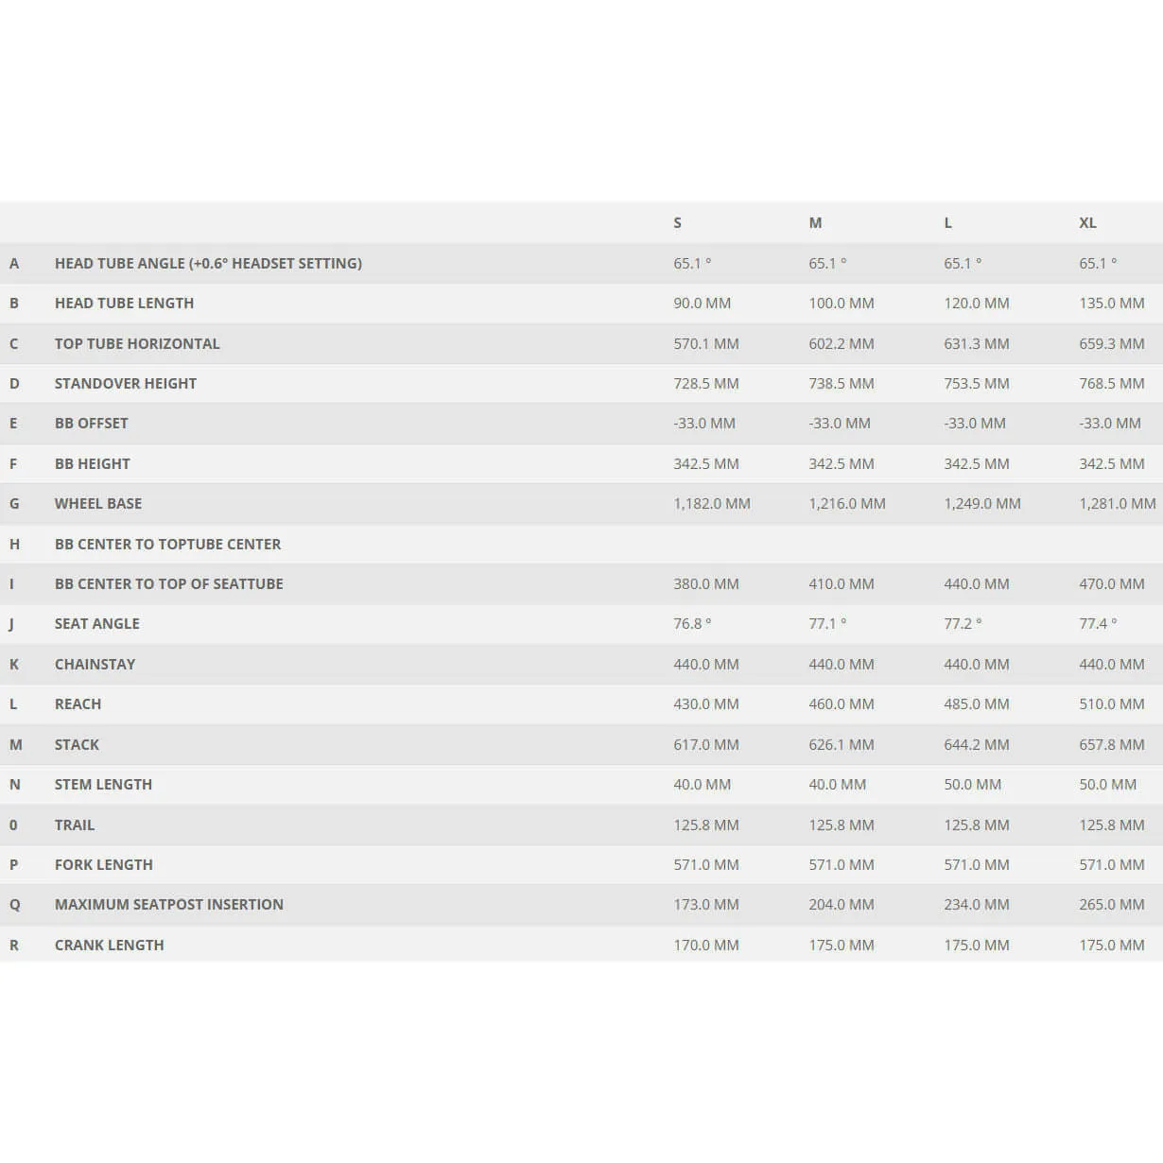This screenshot has height=1163, width=1163.
Task: Select the Top Tube Horizontal 602.2 MM value
Action: pos(842,344)
